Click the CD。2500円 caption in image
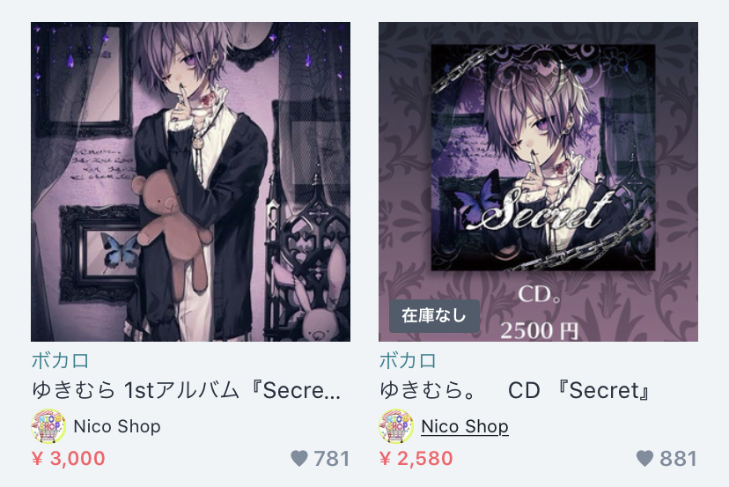 (x=540, y=313)
